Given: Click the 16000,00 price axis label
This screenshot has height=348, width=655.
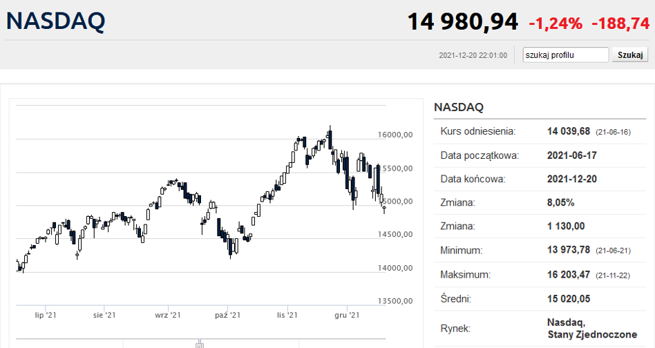Looking at the screenshot, I should [395, 135].
